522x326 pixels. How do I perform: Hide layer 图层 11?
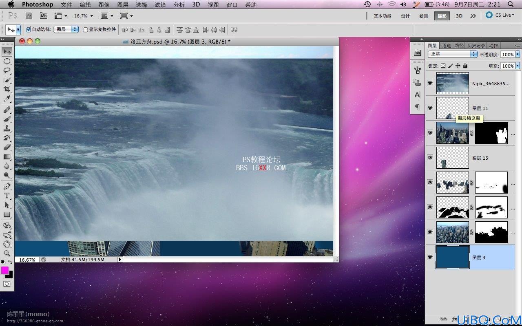point(430,108)
